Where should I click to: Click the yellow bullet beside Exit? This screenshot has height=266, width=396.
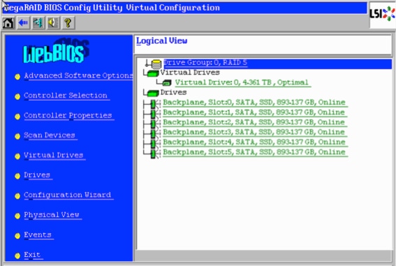click(x=17, y=256)
